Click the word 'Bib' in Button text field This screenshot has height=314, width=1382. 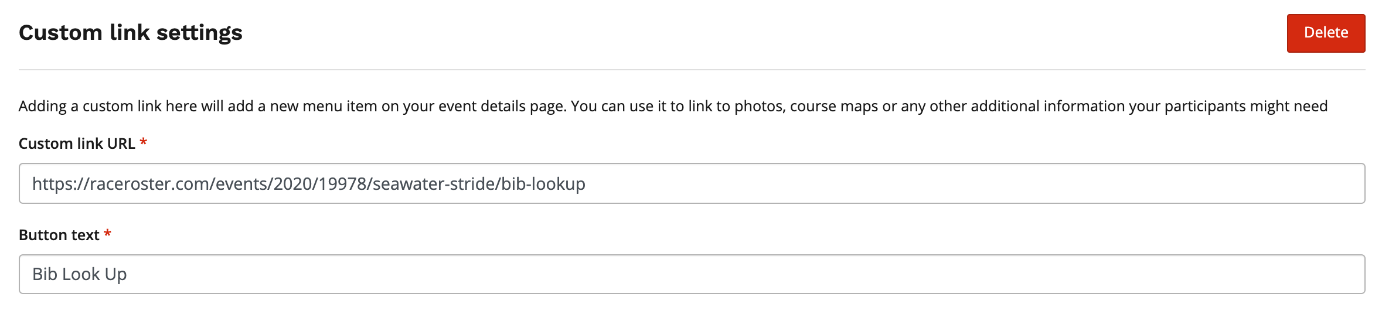[x=45, y=274]
